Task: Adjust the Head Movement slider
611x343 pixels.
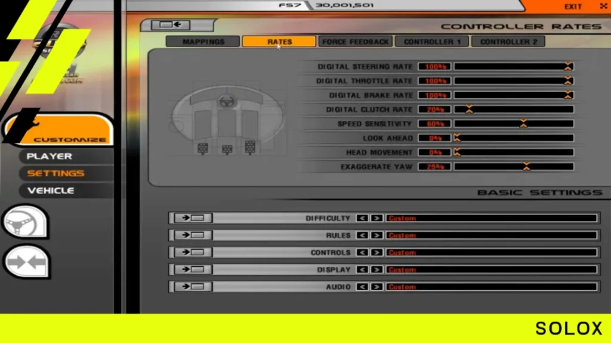Action: (x=514, y=152)
